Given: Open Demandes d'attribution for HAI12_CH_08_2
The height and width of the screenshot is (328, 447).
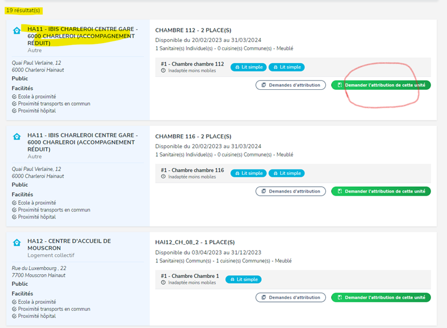Looking at the screenshot, I should tap(290, 297).
